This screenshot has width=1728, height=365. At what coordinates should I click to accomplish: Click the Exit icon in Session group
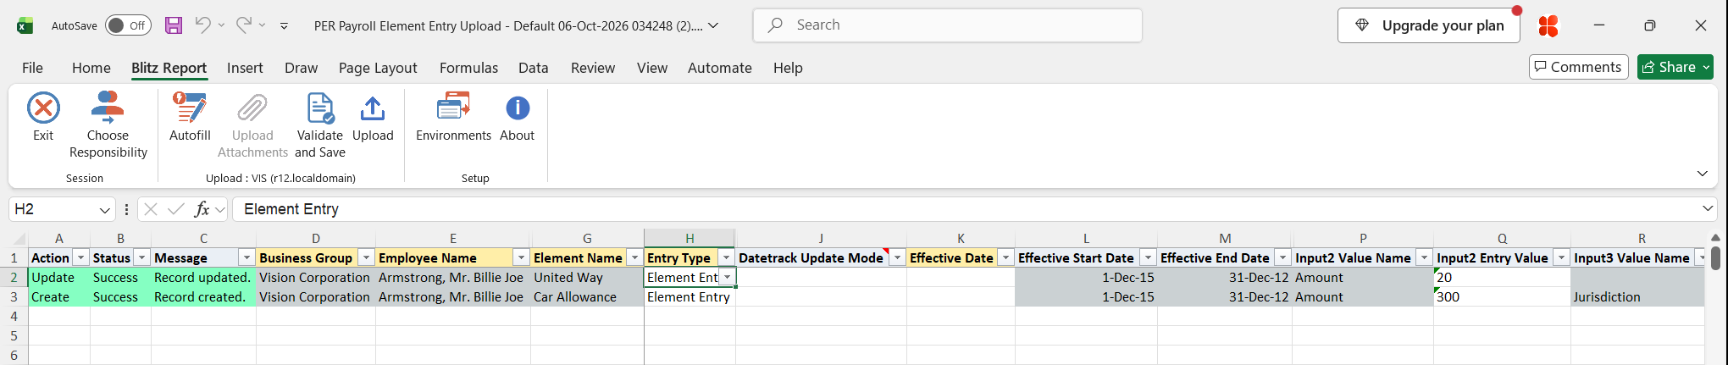[x=43, y=108]
